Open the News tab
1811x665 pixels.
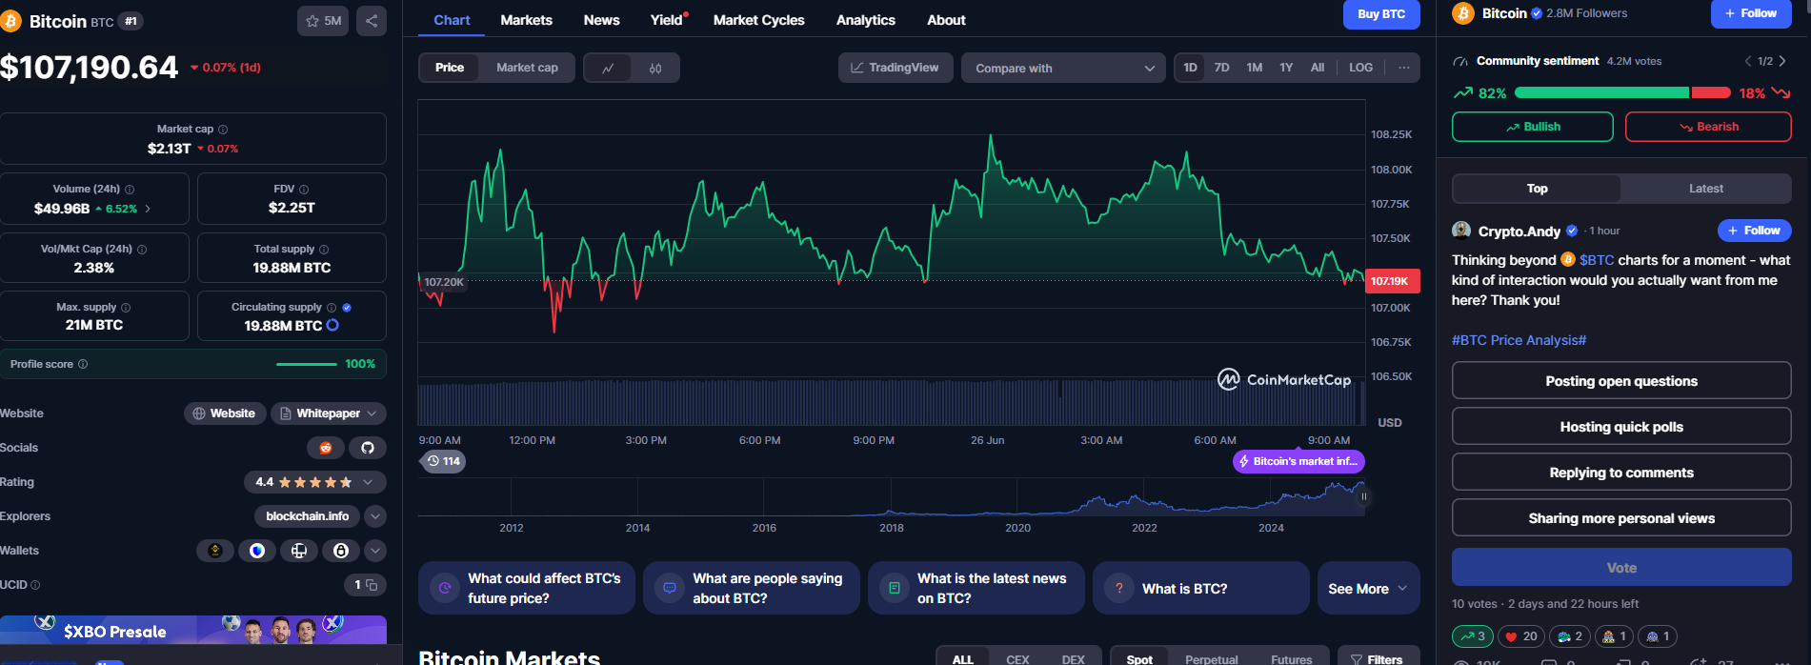601,20
